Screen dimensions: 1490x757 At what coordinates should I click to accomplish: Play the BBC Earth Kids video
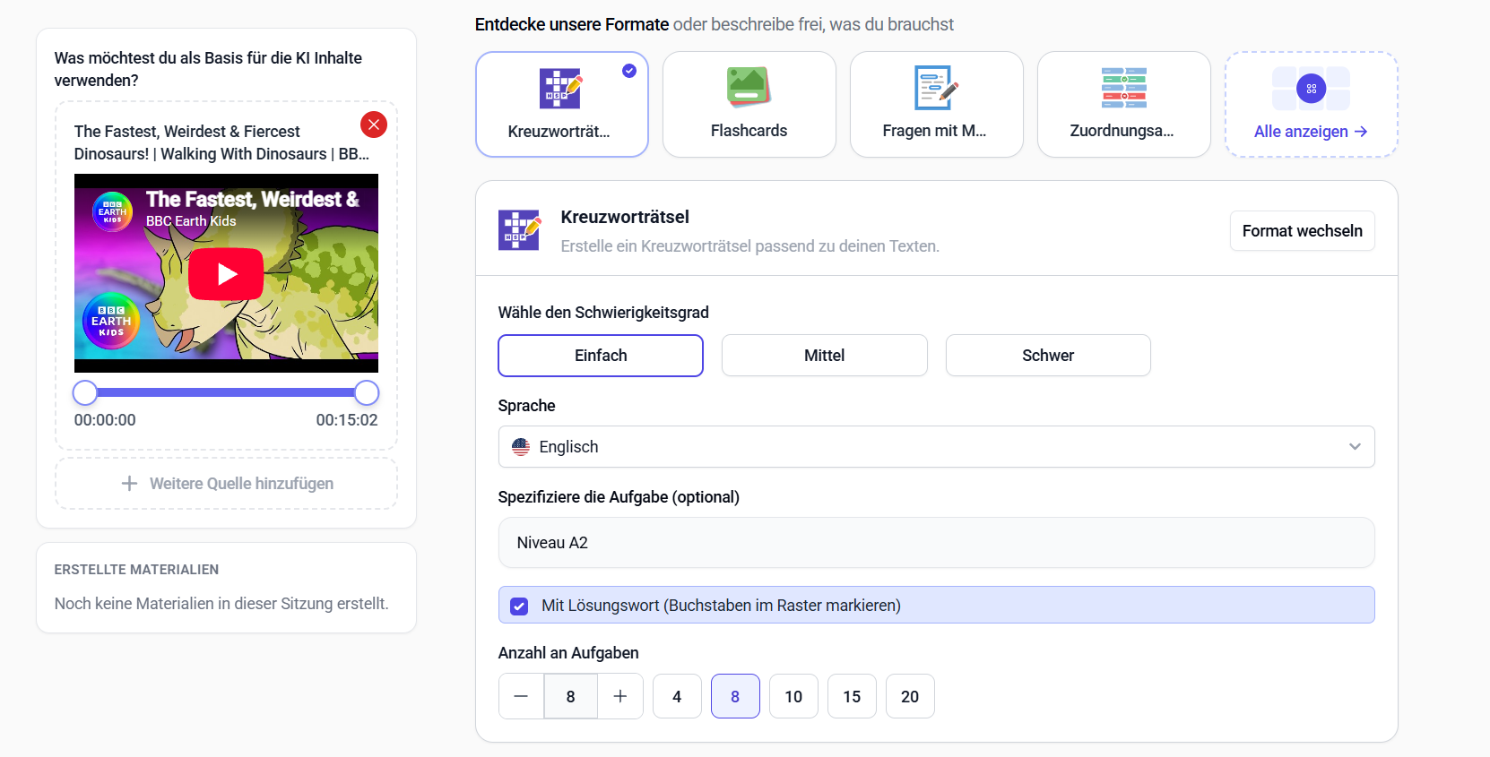pos(226,274)
